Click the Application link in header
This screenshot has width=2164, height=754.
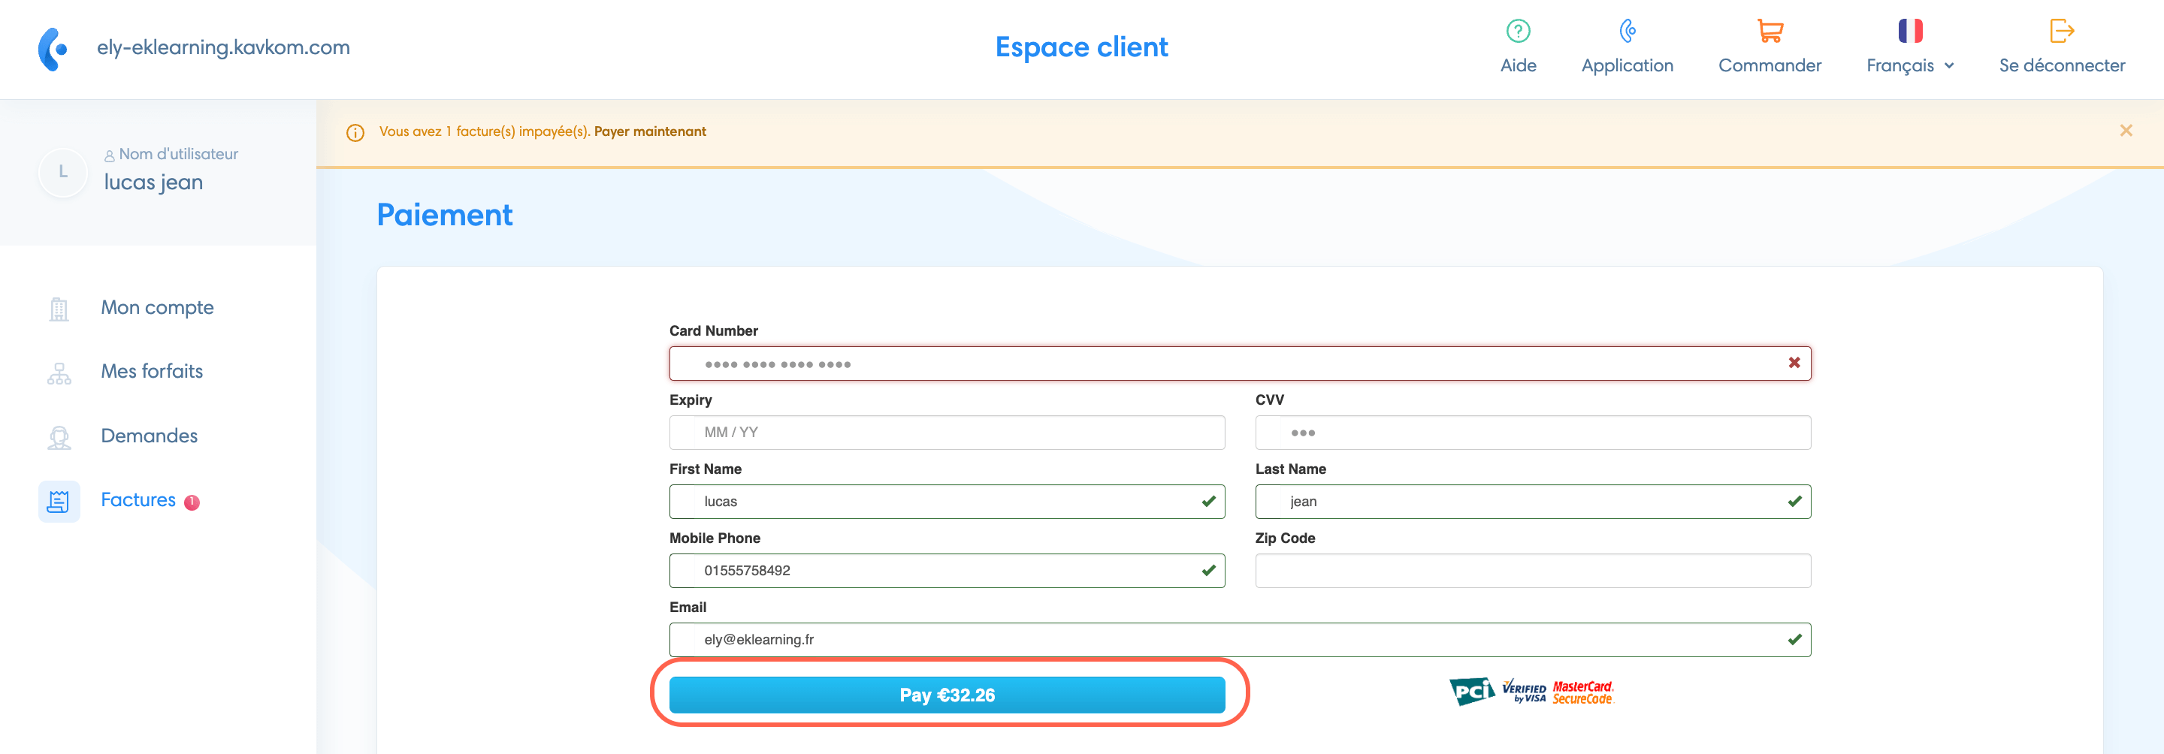(x=1628, y=65)
